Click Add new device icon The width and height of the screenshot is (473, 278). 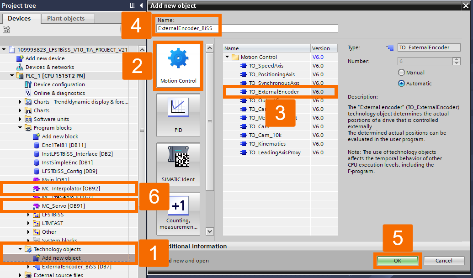[20, 58]
